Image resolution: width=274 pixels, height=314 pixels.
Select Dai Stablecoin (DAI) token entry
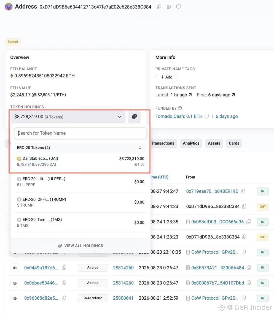[80, 161]
